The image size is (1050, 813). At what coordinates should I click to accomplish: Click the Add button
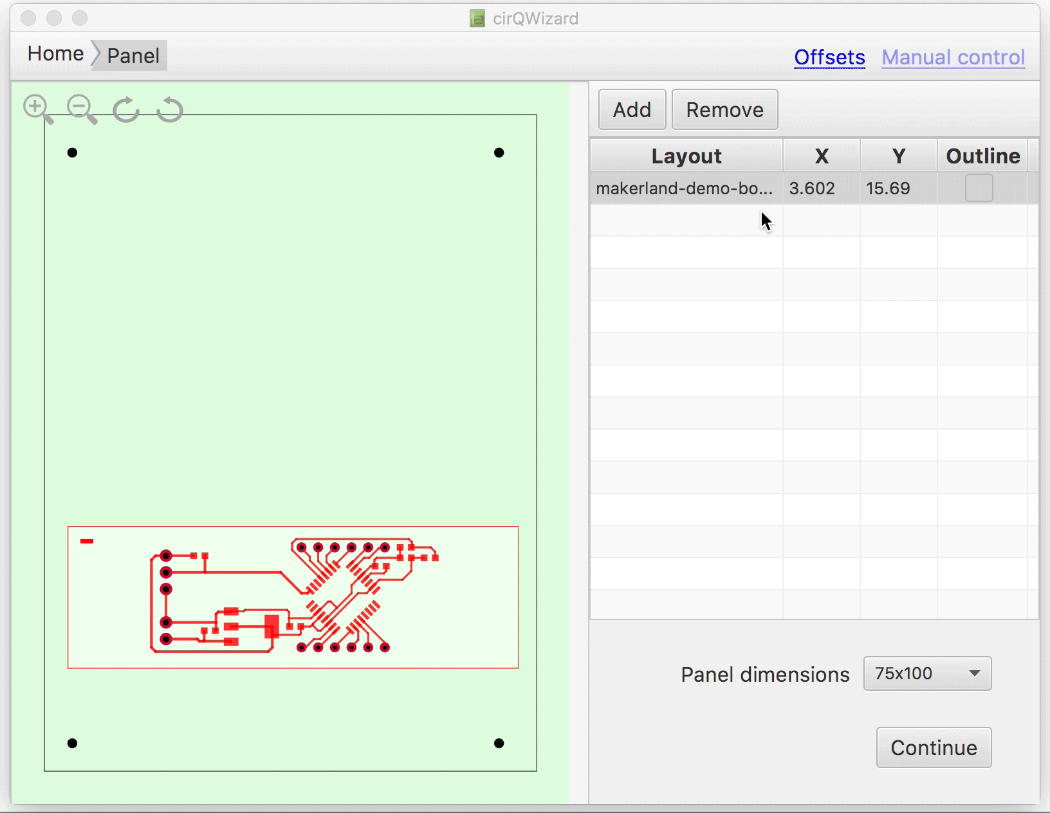(632, 110)
